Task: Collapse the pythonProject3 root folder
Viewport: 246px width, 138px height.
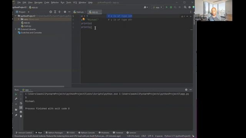Action: pyautogui.click(x=15, y=16)
